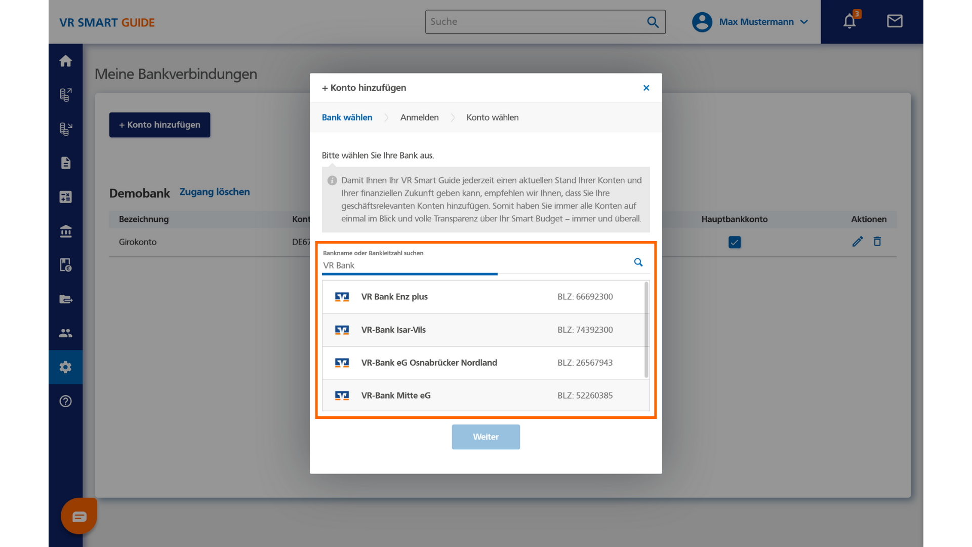Delete the Girokonto with trash icon
The image size is (972, 547).
tap(877, 242)
